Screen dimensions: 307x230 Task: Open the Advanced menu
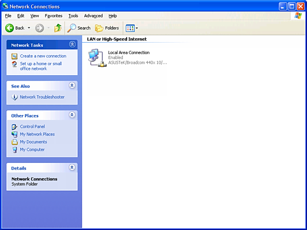[x=93, y=16]
